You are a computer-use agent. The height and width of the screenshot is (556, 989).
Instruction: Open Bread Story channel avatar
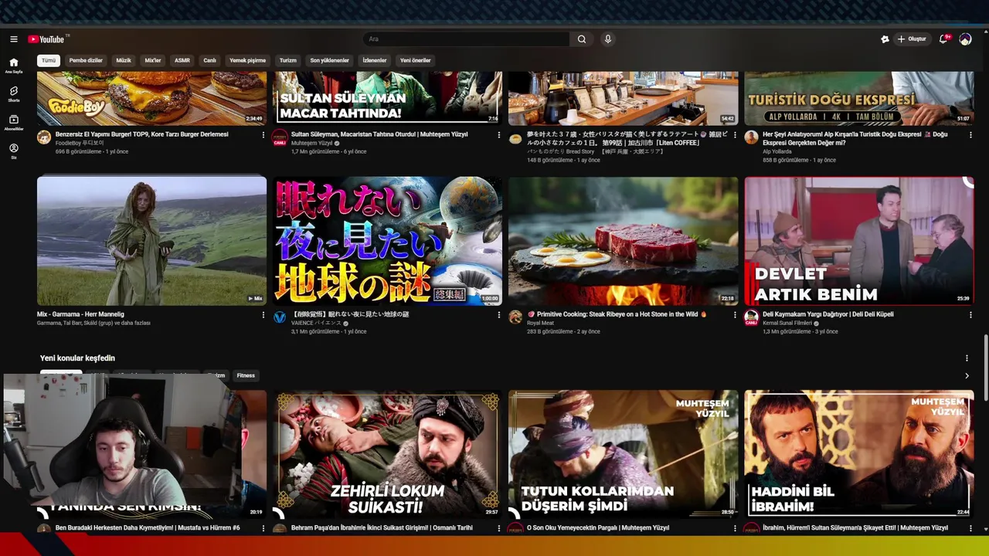(x=515, y=138)
